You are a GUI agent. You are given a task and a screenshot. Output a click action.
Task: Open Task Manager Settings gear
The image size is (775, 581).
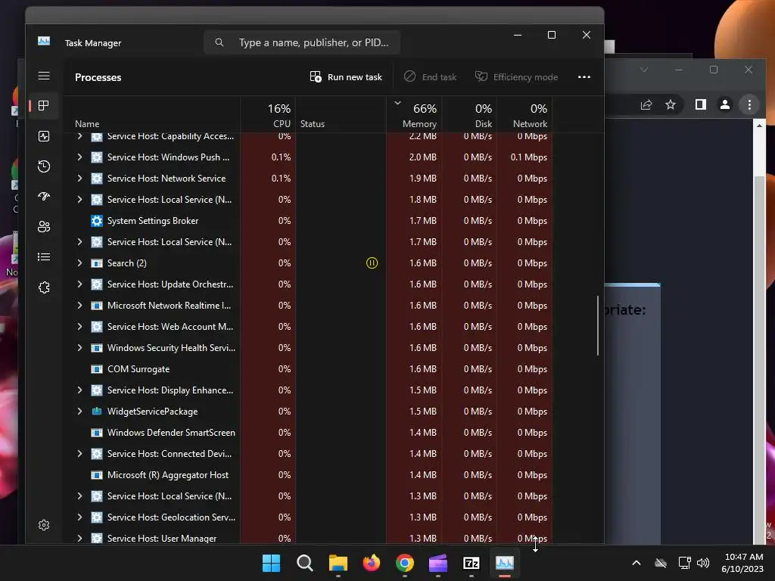tap(43, 525)
